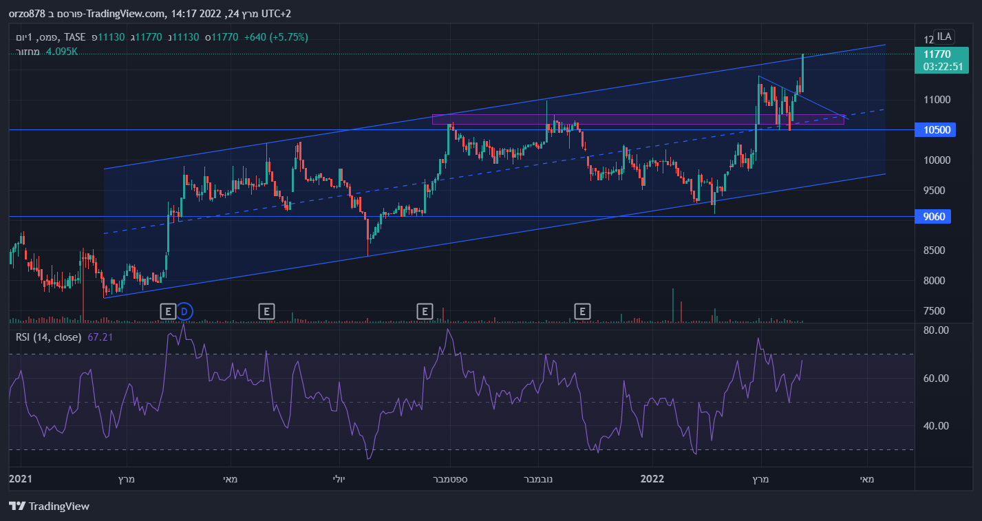Image resolution: width=982 pixels, height=521 pixels.
Task: Open the earnings E marker after נובמבר
Action: coord(583,312)
